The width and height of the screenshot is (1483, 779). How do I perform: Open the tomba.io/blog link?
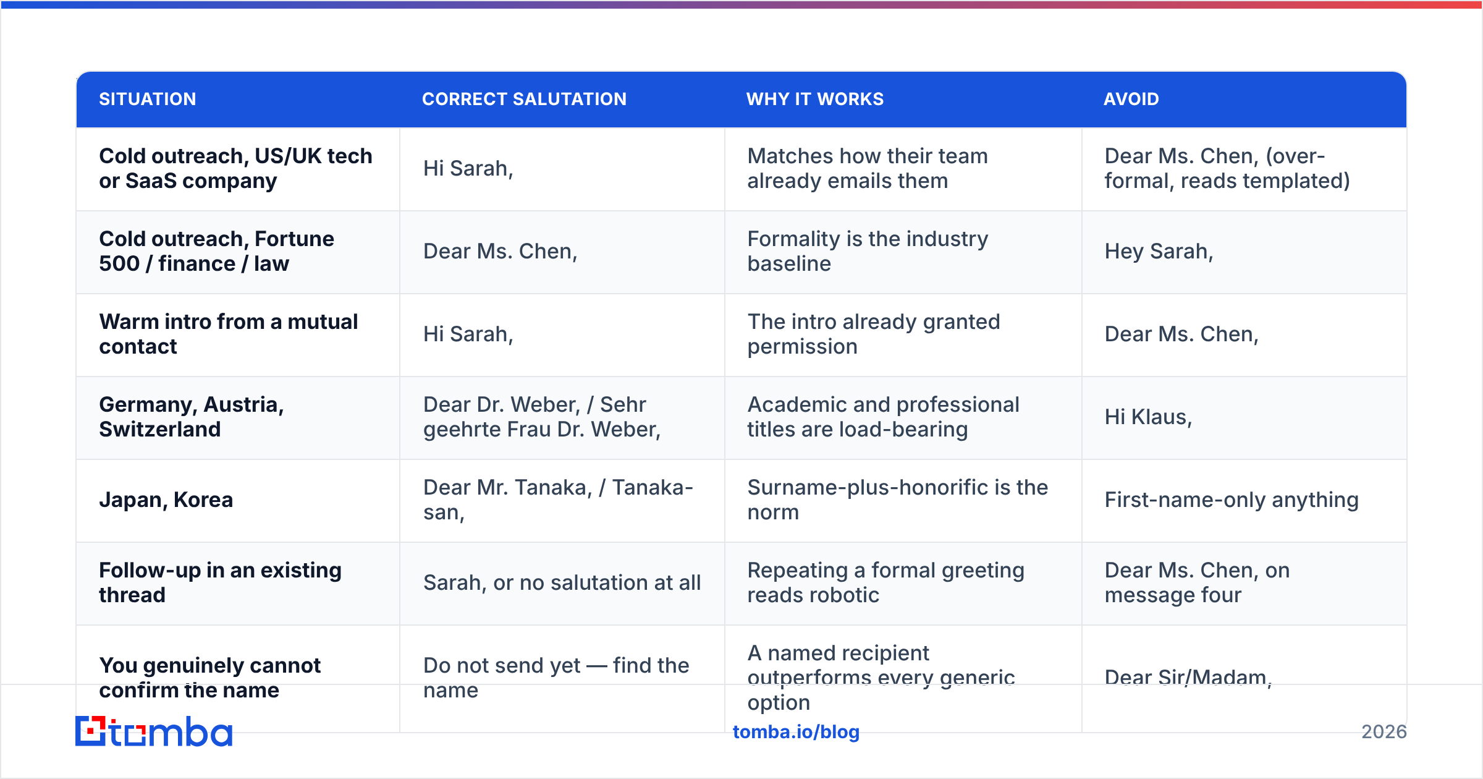(796, 732)
